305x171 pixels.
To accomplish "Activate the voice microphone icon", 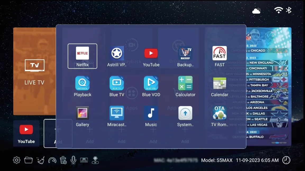I will pyautogui.click(x=73, y=160).
